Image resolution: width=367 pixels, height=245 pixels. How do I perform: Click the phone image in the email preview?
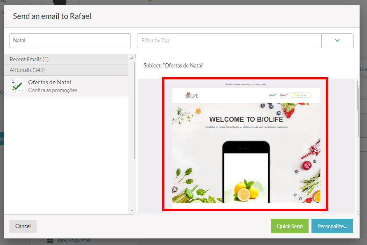pyautogui.click(x=246, y=171)
